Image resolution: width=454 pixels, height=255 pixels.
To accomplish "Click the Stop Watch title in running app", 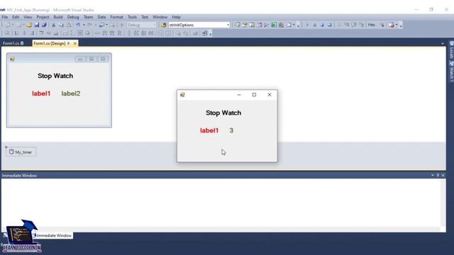I will click(x=223, y=113).
